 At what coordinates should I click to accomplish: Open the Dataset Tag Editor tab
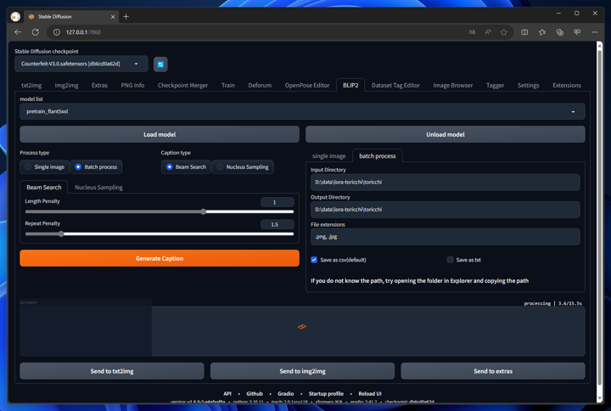pyautogui.click(x=395, y=85)
